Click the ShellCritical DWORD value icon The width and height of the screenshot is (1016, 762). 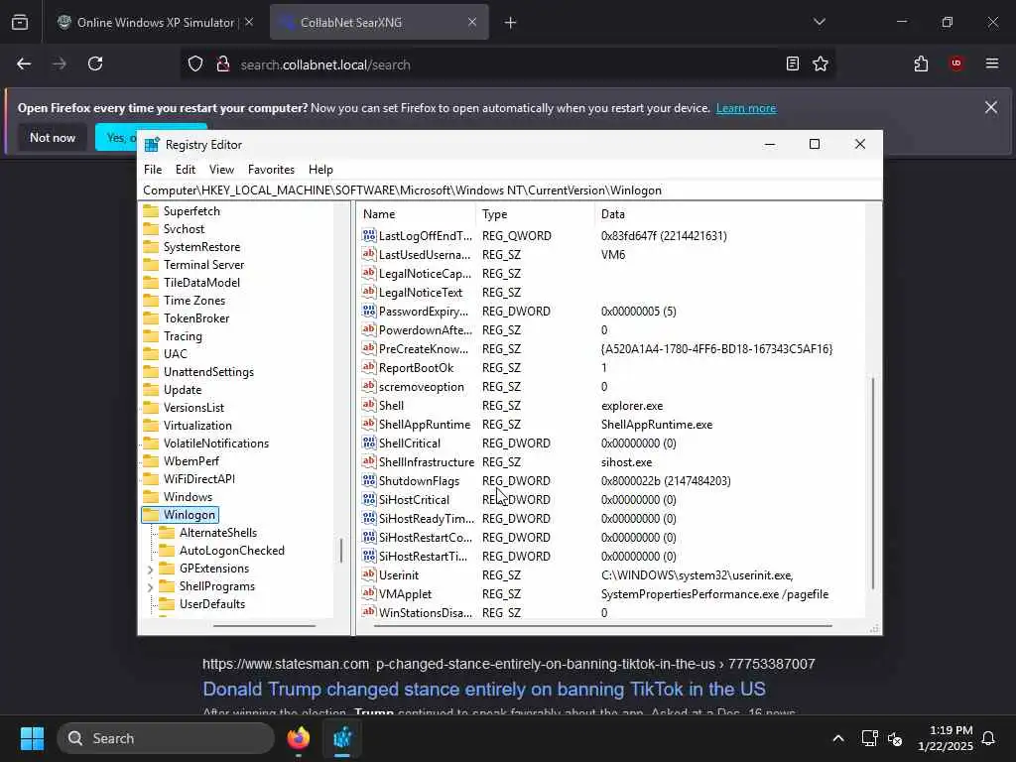point(369,444)
